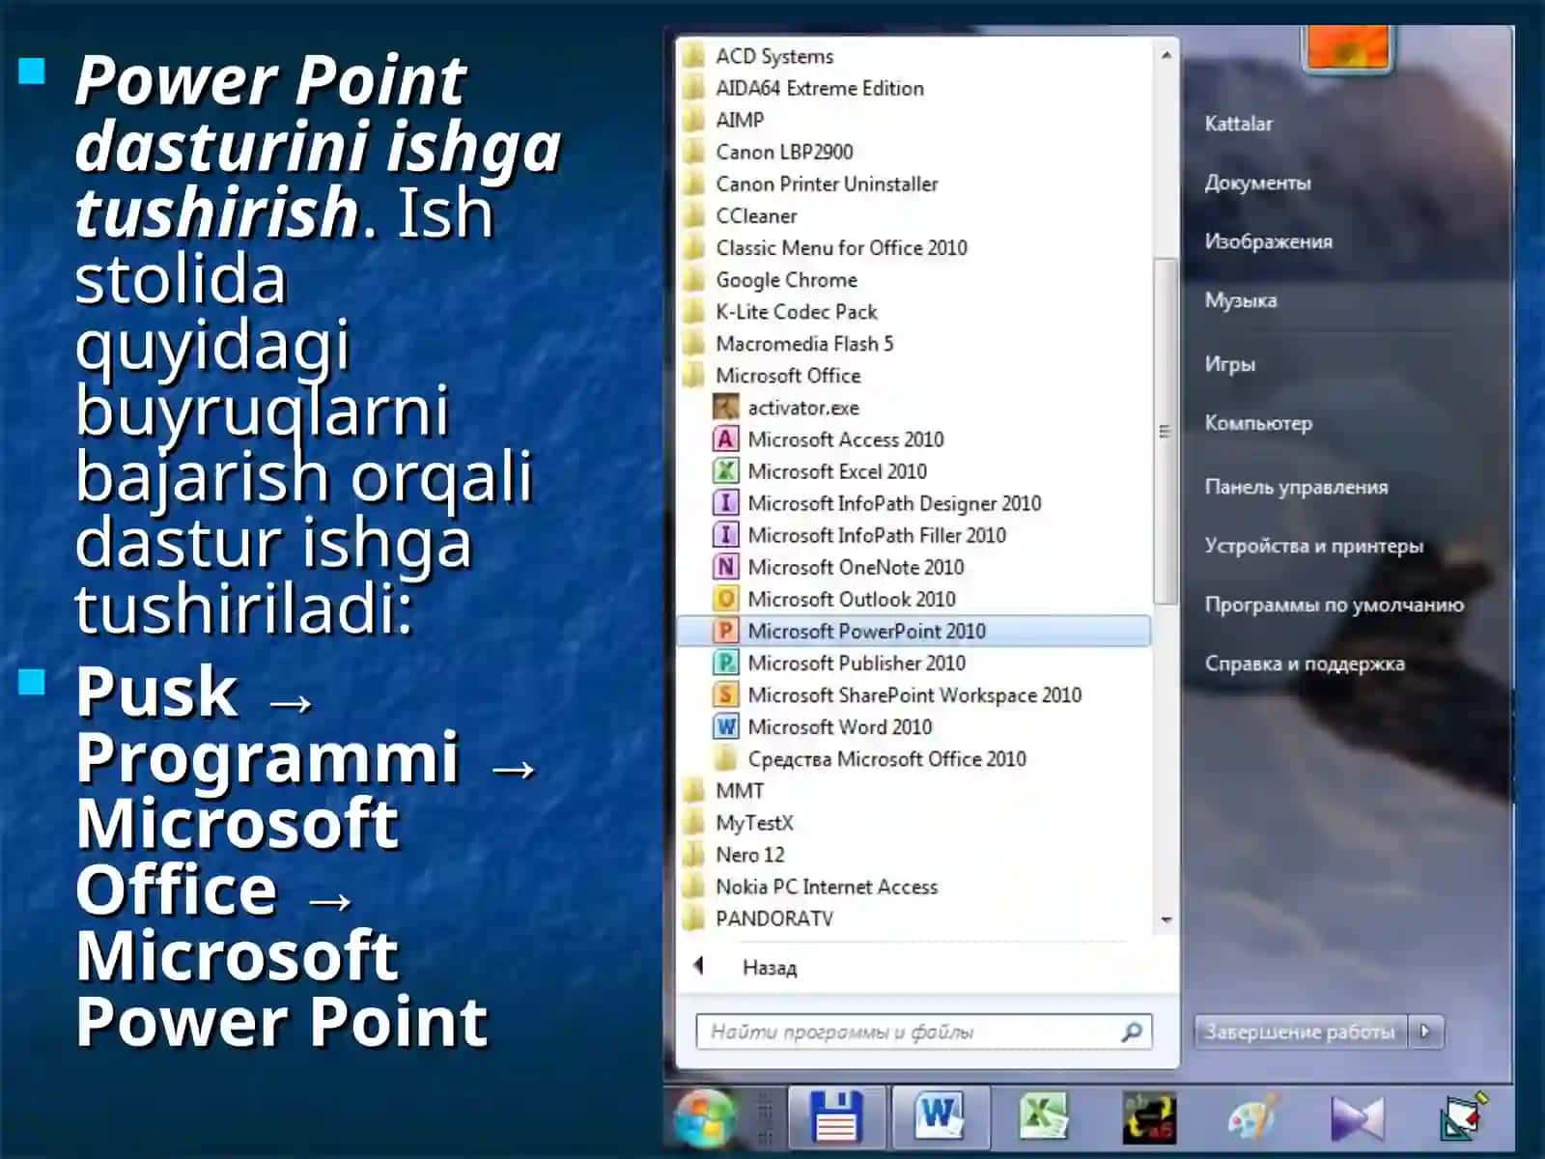This screenshot has width=1545, height=1159.
Task: Click the Microsoft Excel 2010 icon
Action: [x=725, y=471]
